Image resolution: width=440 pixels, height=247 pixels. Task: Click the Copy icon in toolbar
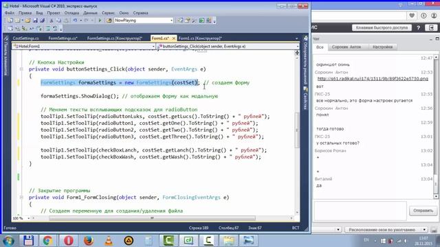click(58, 21)
